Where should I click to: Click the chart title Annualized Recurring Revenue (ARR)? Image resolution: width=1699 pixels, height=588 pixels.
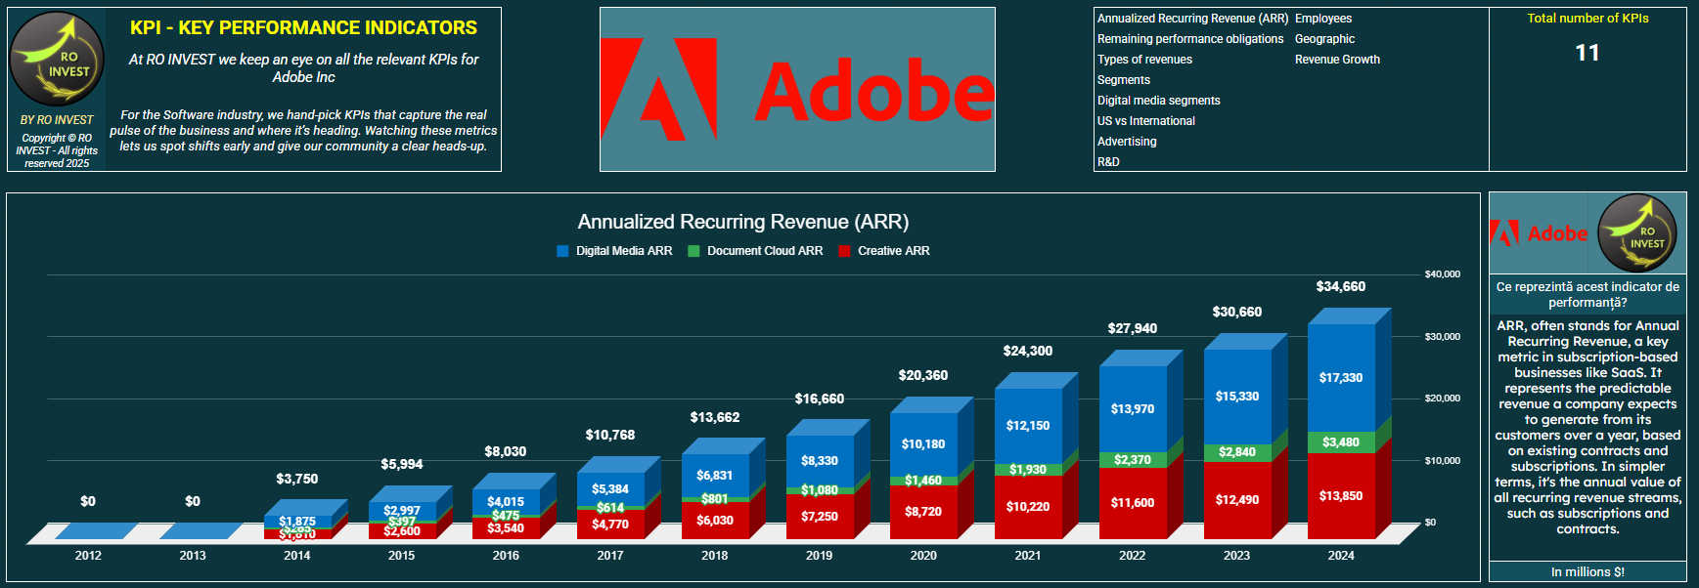tap(742, 222)
